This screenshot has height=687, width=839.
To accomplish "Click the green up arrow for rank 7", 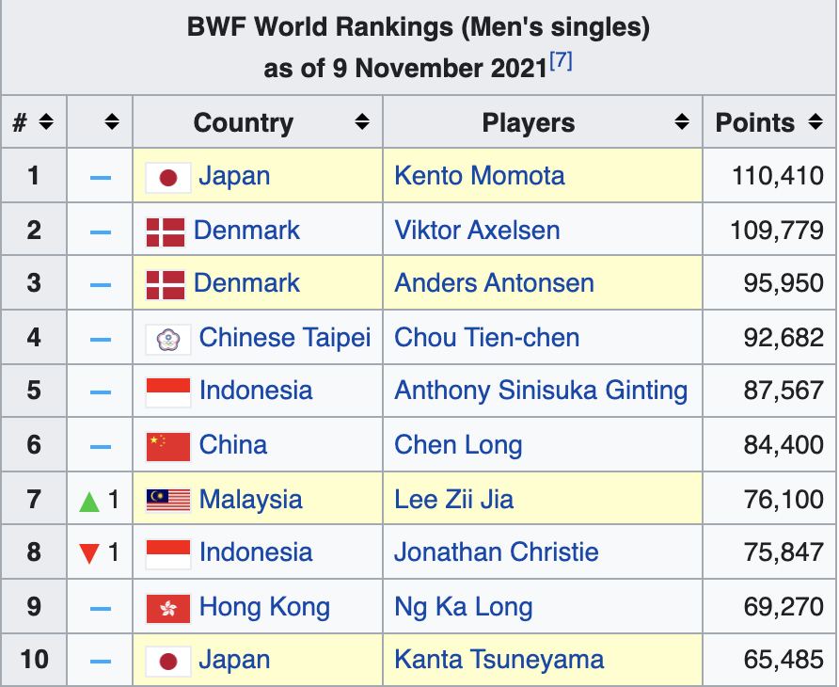I will point(89,502).
